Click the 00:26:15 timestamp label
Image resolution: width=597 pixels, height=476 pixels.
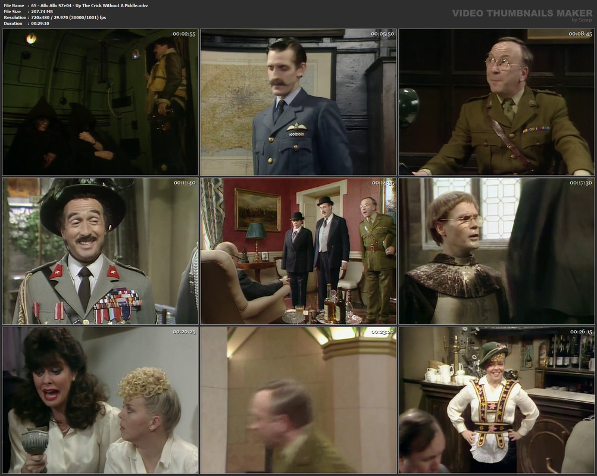click(x=580, y=332)
